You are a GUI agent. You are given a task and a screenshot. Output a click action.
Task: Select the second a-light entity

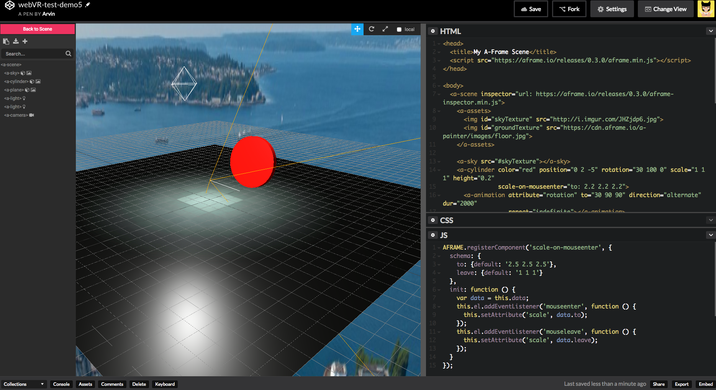13,107
